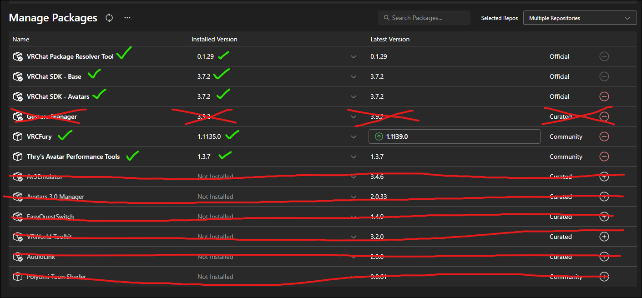Select the VRCFury package name
642x298 pixels.
39,136
